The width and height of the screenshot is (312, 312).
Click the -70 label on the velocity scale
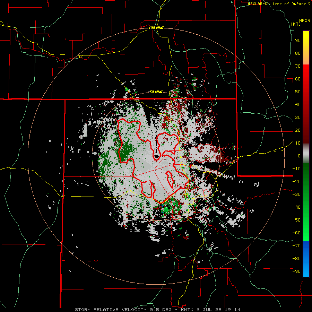296,246
